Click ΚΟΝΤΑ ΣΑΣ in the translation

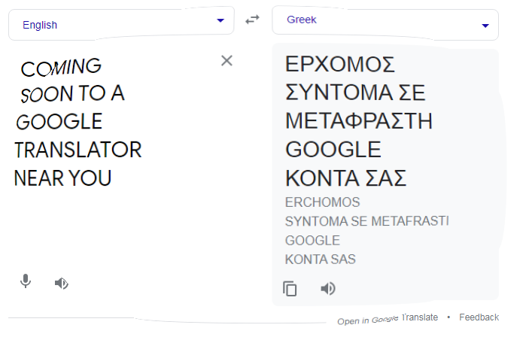pyautogui.click(x=345, y=178)
